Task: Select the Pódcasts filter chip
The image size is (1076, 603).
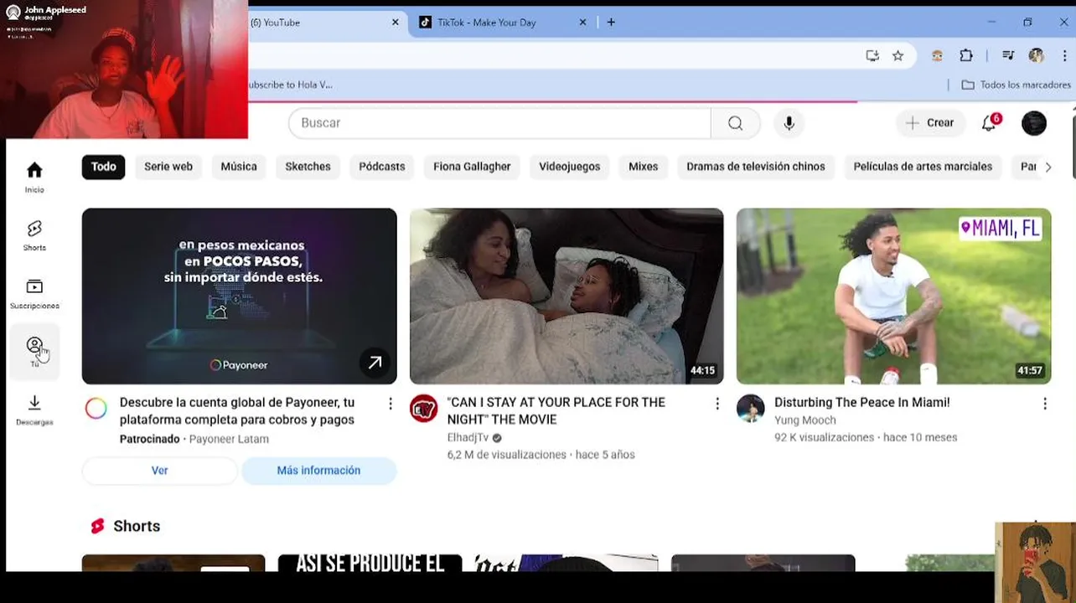Action: point(382,167)
